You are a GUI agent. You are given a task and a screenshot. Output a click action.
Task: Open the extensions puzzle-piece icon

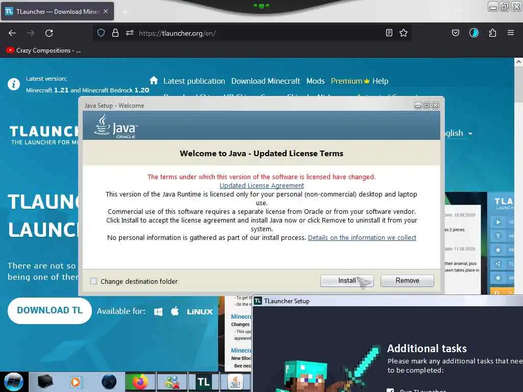click(x=492, y=33)
